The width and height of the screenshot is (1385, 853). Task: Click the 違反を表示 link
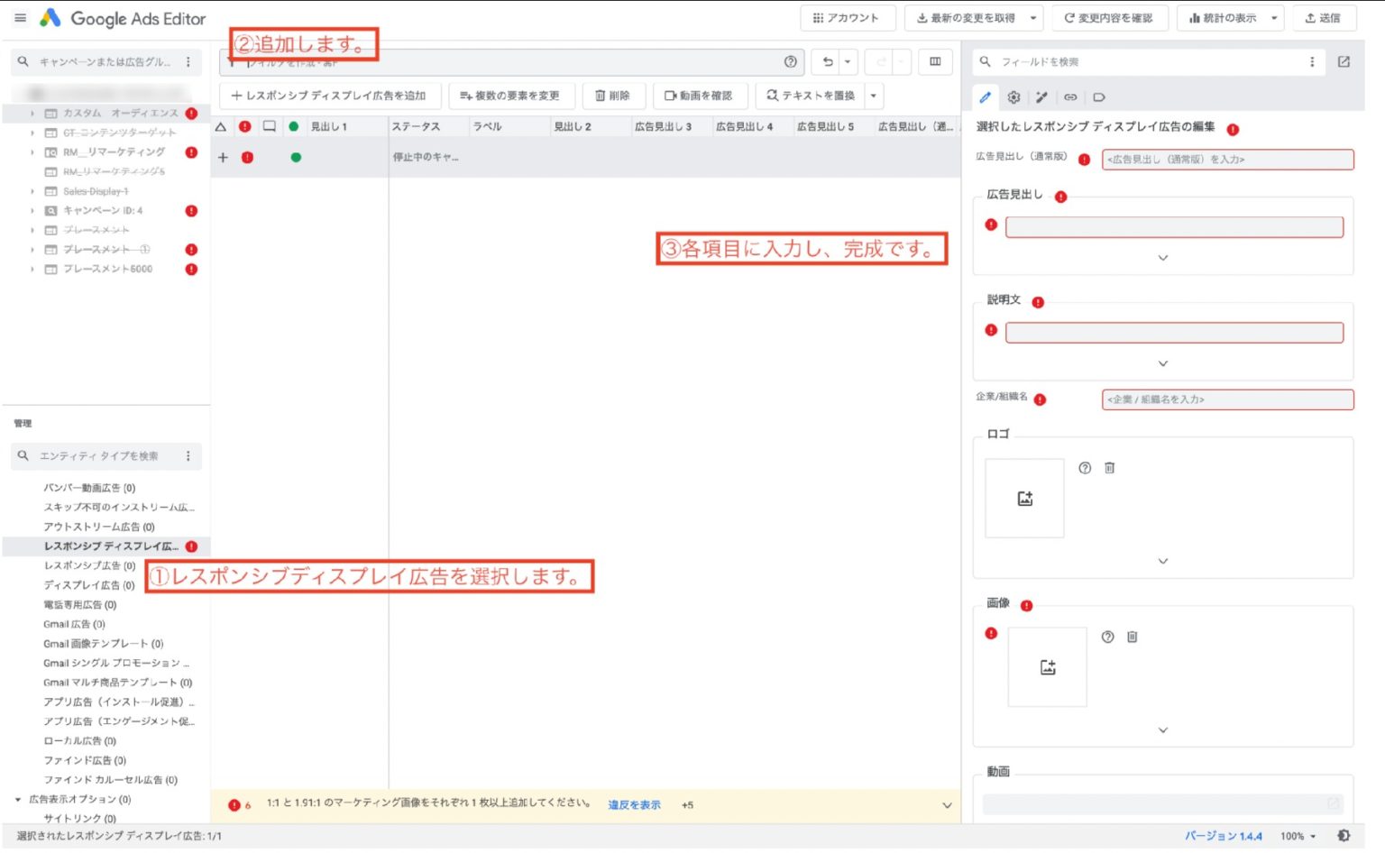point(634,805)
